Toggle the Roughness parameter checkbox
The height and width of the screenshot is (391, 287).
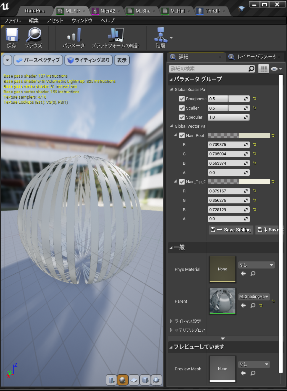tap(182, 99)
